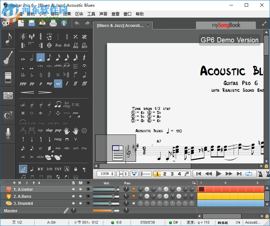Open the 帮助 (Help) menu
270x226 pixels.
tap(139, 14)
